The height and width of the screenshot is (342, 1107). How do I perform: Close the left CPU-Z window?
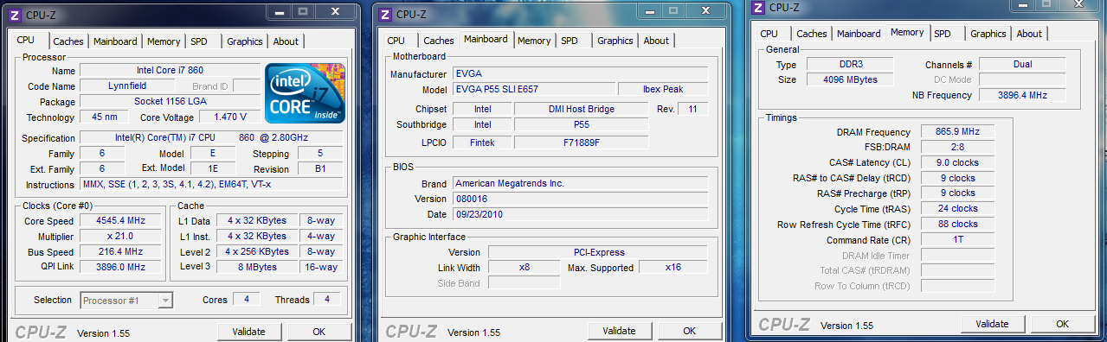pyautogui.click(x=334, y=11)
